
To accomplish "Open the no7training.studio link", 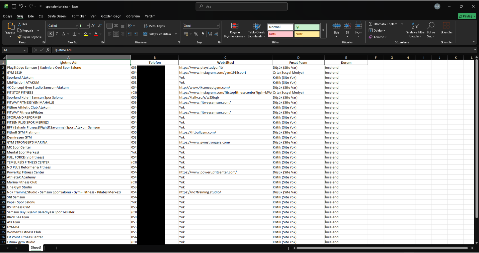I will [x=200, y=192].
